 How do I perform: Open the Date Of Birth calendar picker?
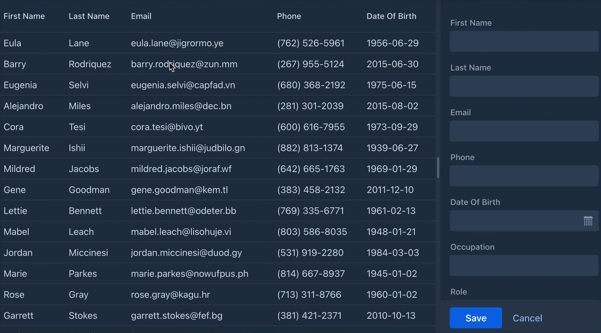[588, 221]
